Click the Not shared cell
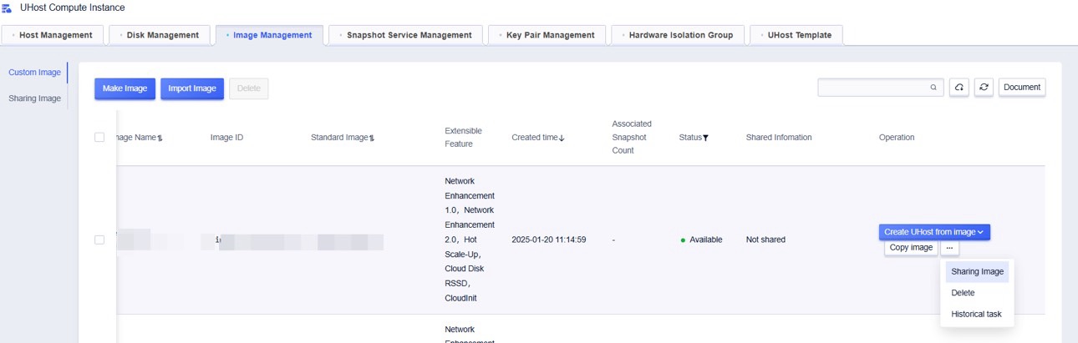Image resolution: width=1078 pixels, height=343 pixels. (765, 240)
